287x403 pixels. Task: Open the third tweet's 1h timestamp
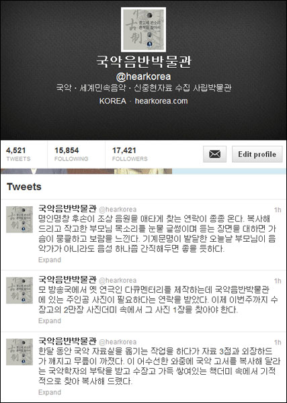click(x=278, y=343)
